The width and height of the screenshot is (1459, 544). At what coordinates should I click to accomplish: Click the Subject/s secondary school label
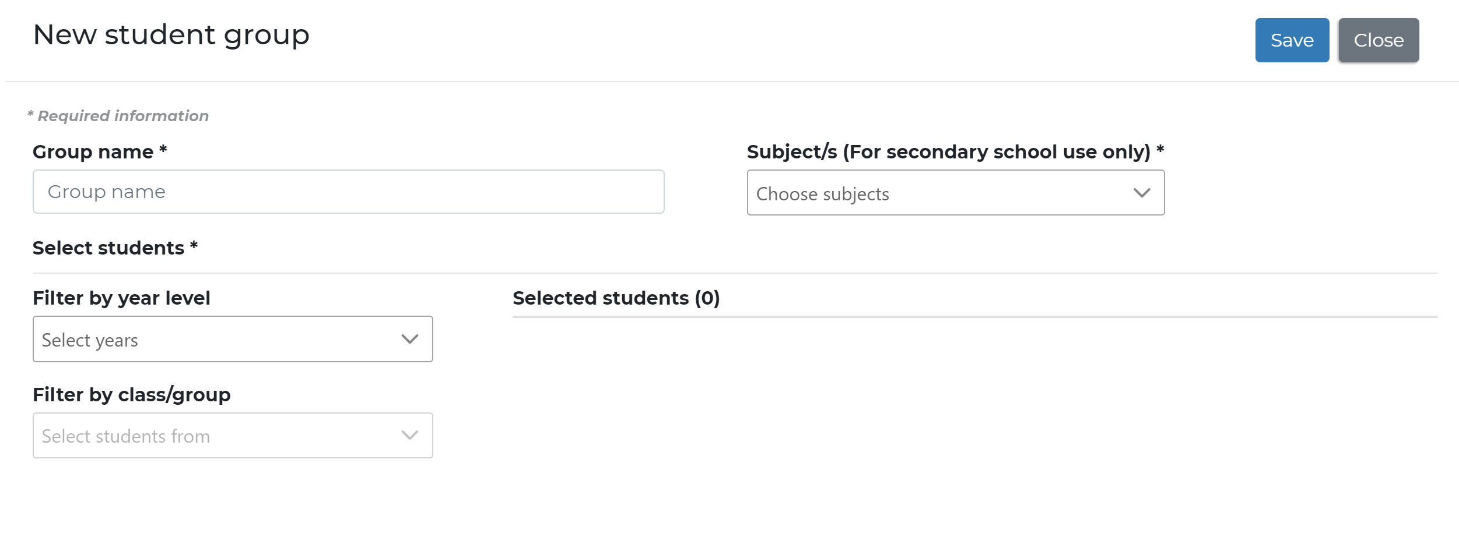coord(948,152)
